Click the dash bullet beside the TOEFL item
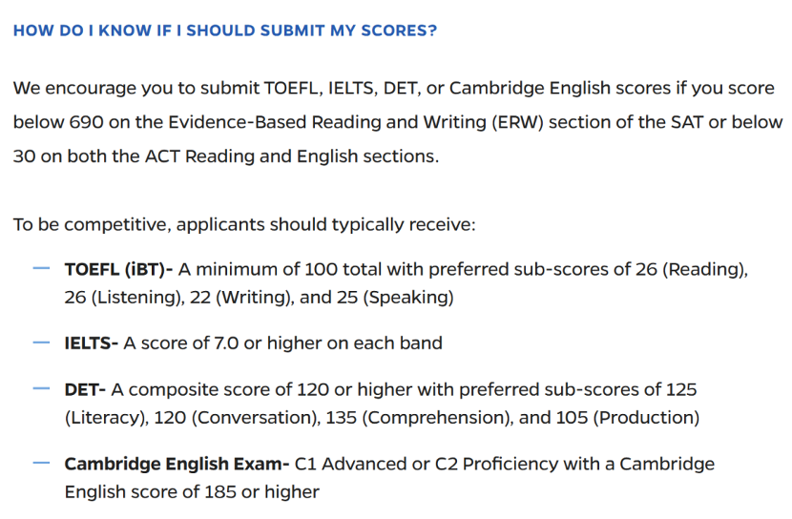Image resolution: width=792 pixels, height=519 pixels. click(41, 269)
